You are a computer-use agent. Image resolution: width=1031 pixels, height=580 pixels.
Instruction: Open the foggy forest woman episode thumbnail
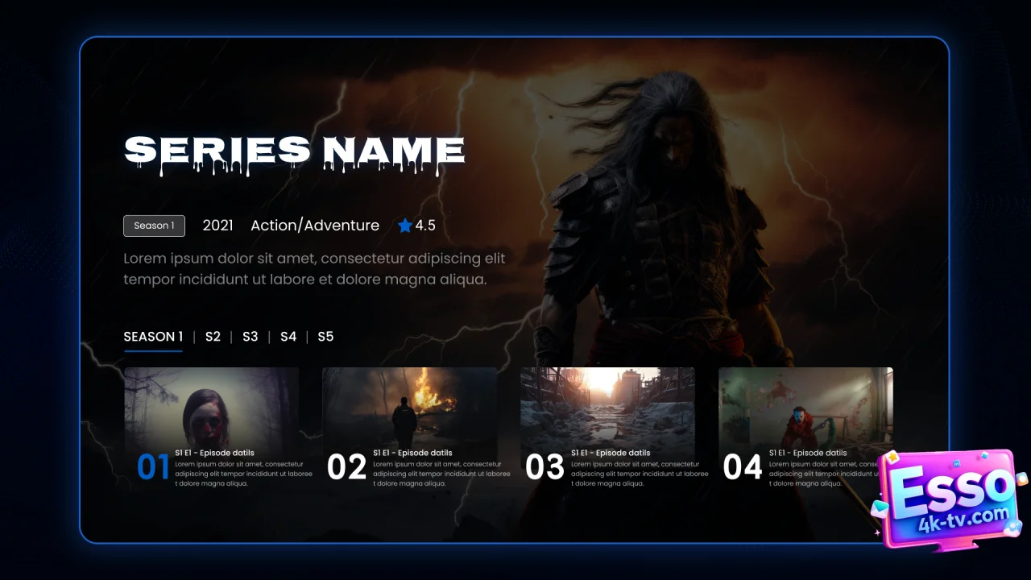point(212,405)
